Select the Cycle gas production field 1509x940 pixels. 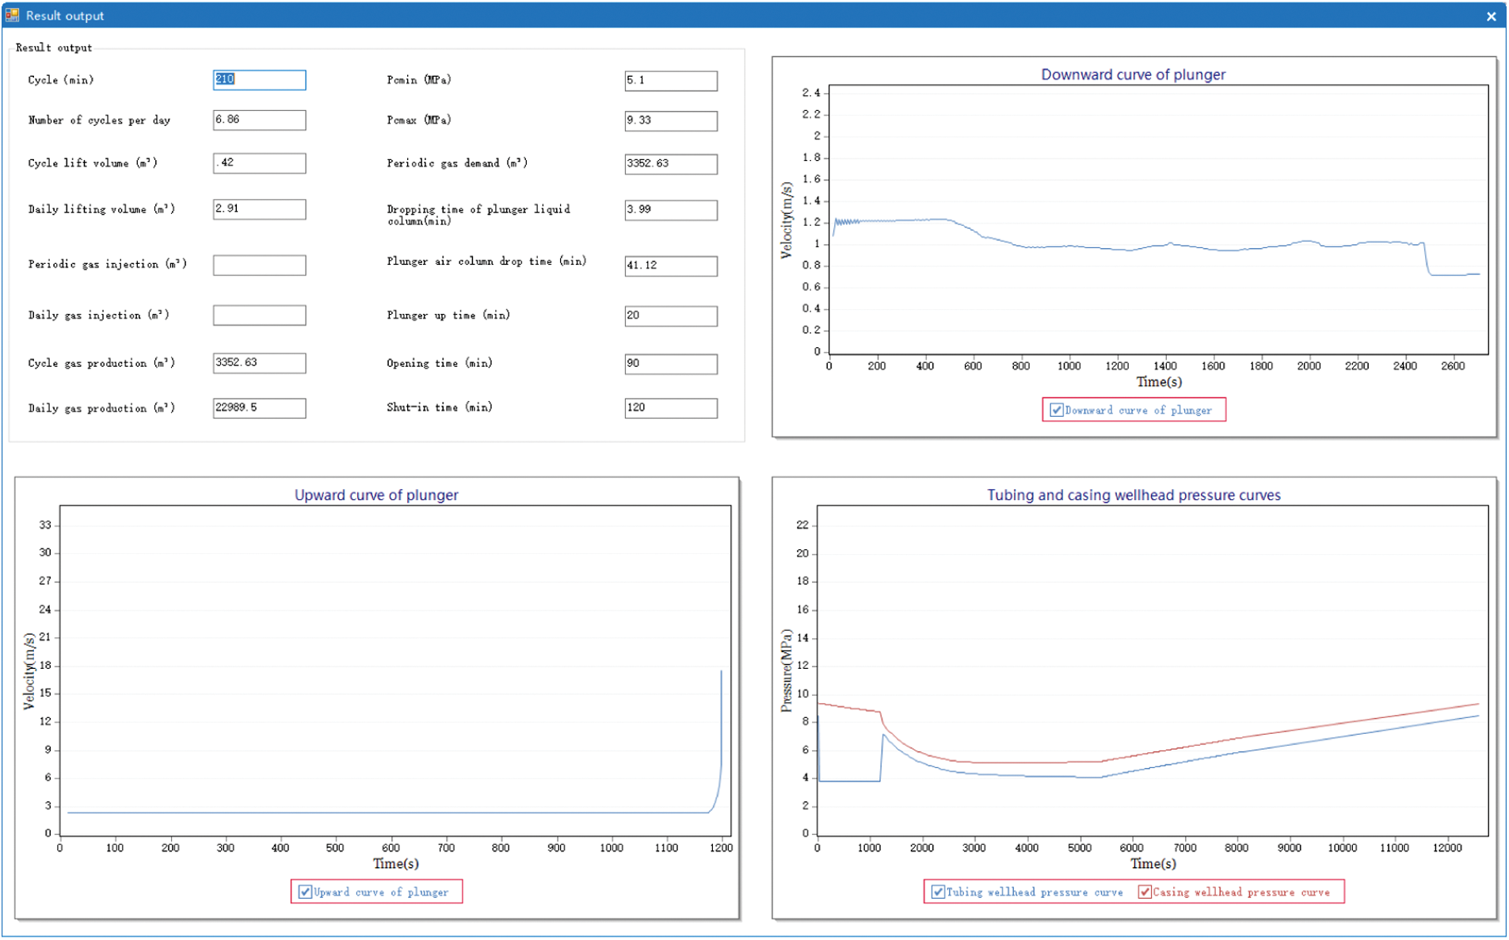tap(259, 363)
